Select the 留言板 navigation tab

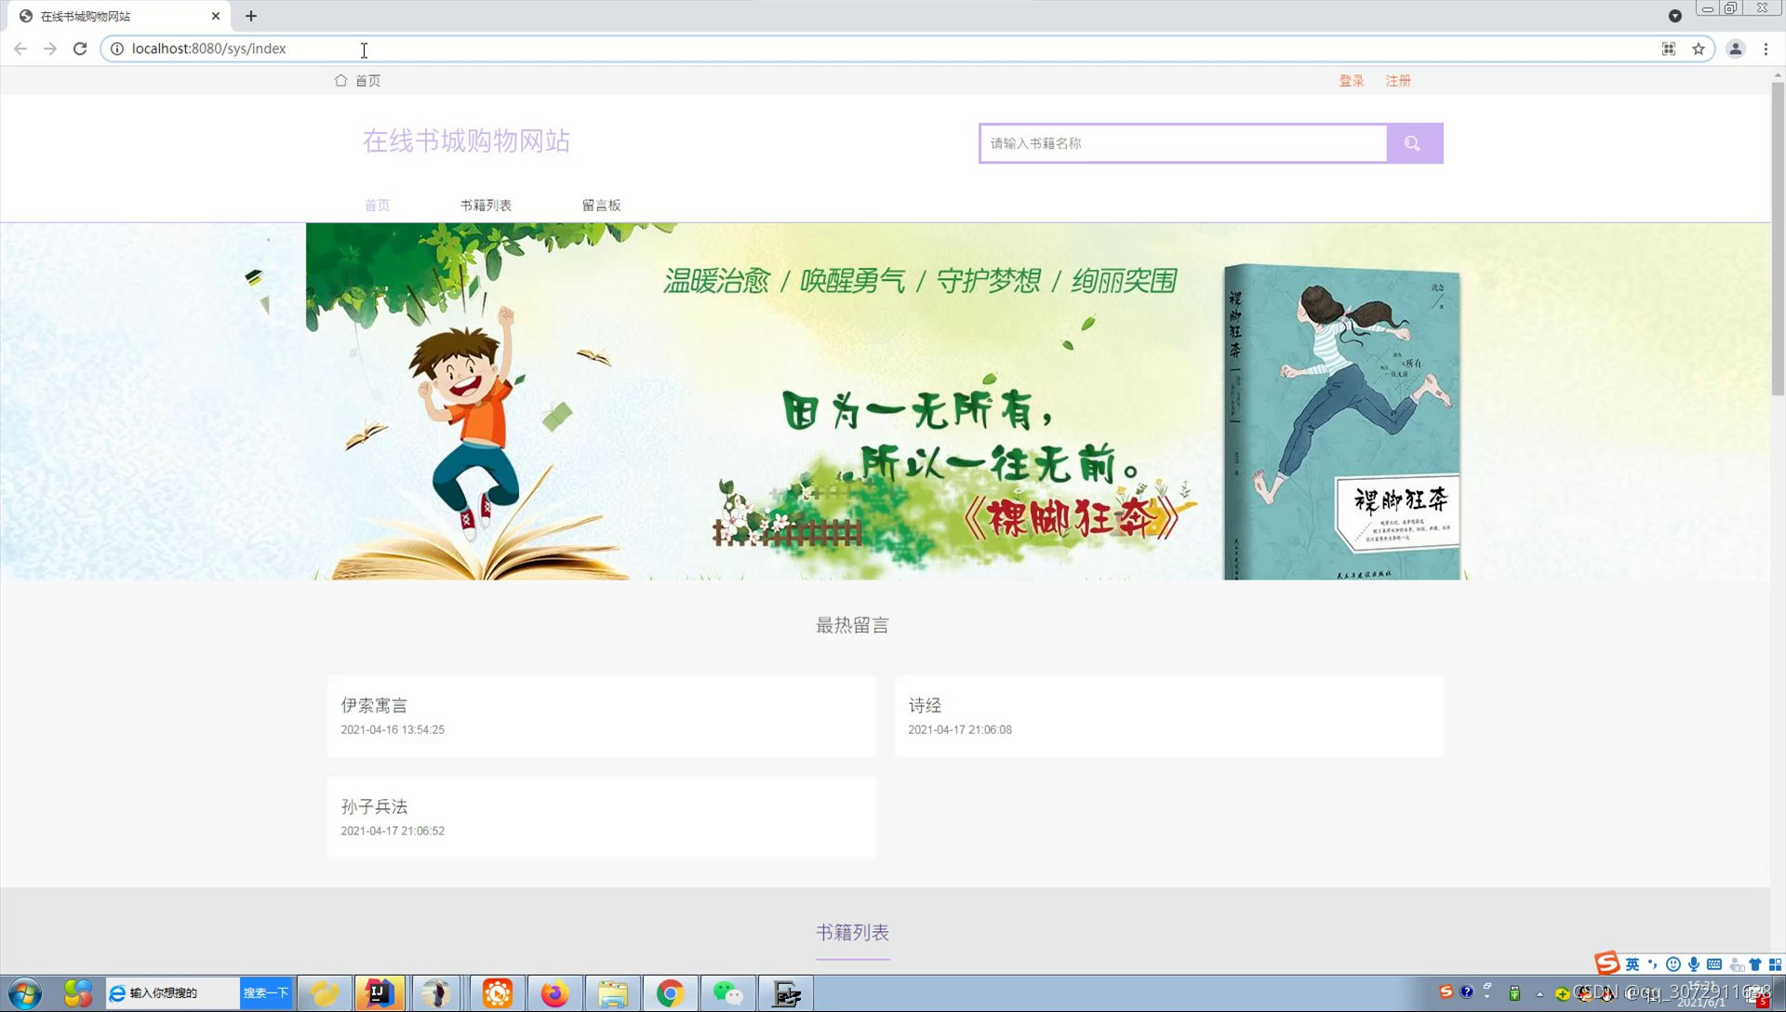click(x=601, y=205)
